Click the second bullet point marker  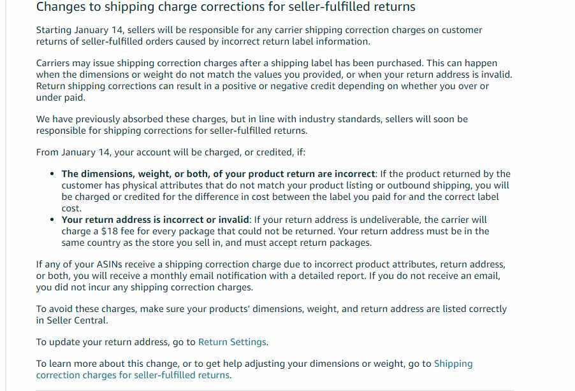[x=52, y=220]
